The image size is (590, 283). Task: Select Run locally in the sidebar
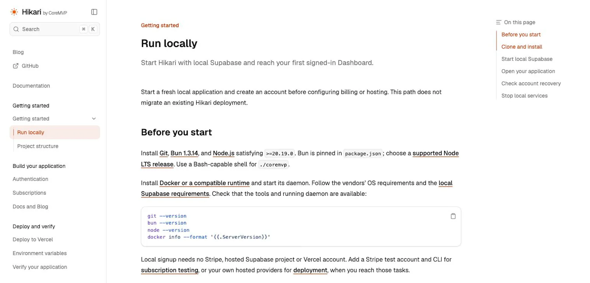pos(55,132)
